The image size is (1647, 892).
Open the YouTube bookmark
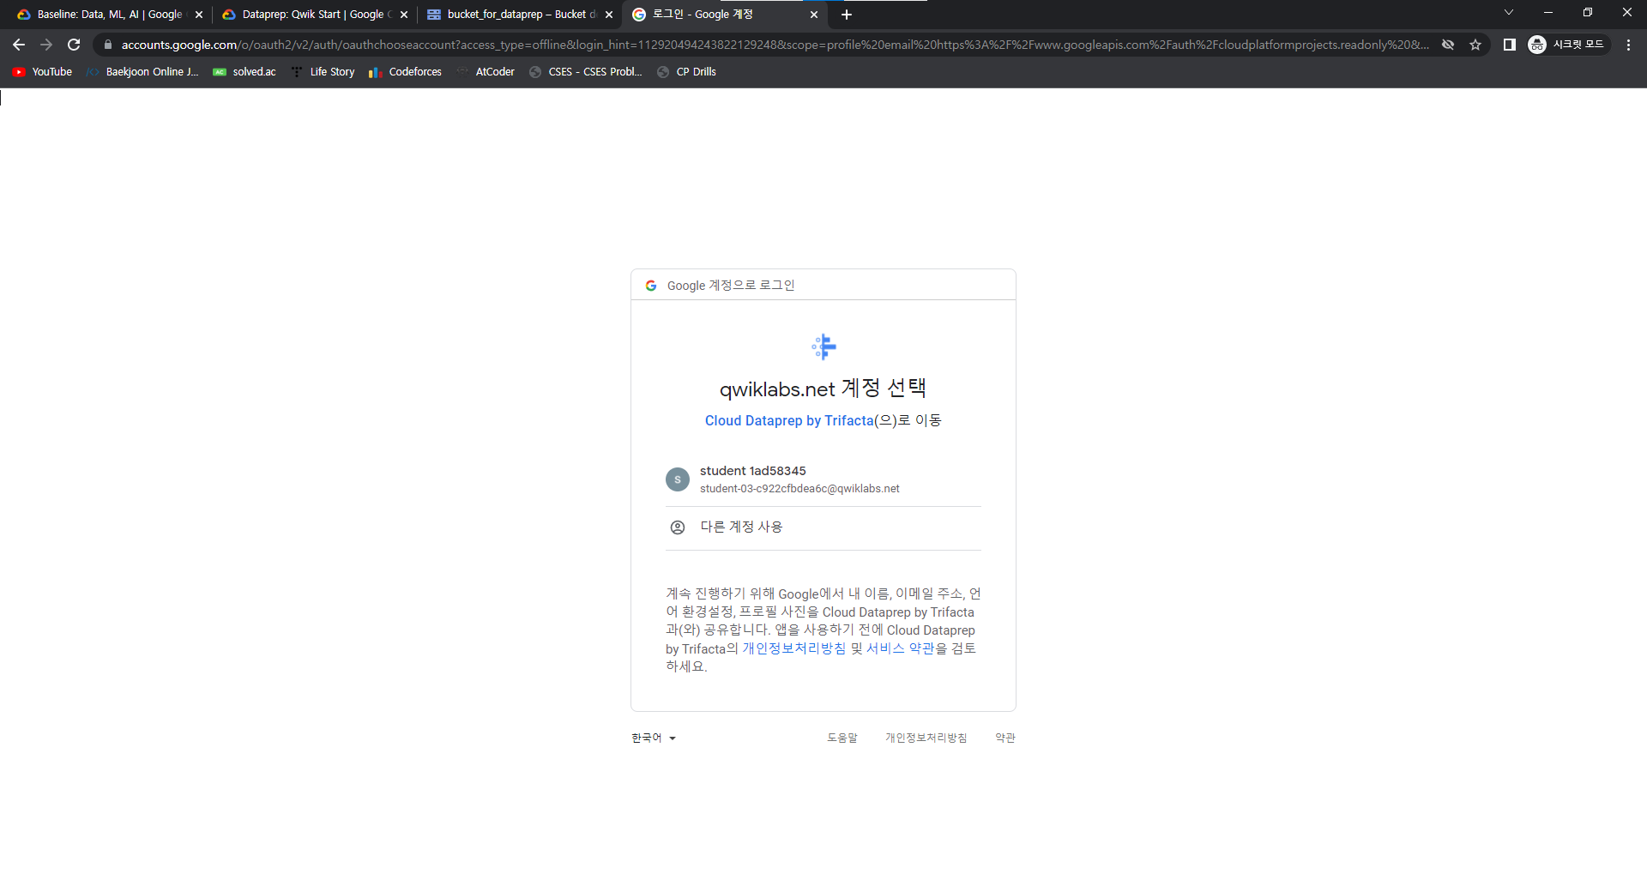42,72
